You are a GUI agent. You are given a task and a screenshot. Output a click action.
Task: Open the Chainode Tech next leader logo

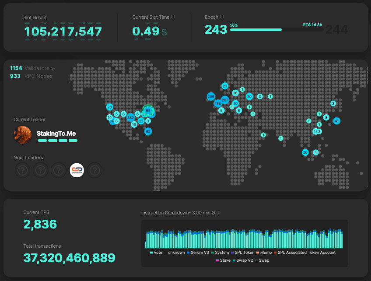(77, 170)
